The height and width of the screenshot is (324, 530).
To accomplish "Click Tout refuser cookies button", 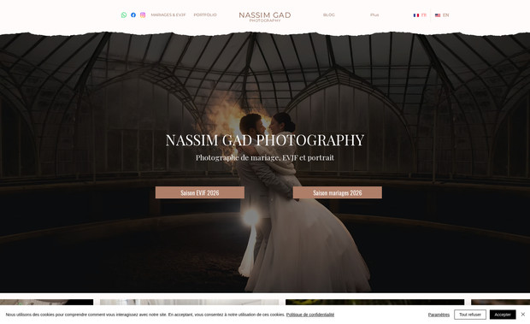I will pyautogui.click(x=470, y=315).
